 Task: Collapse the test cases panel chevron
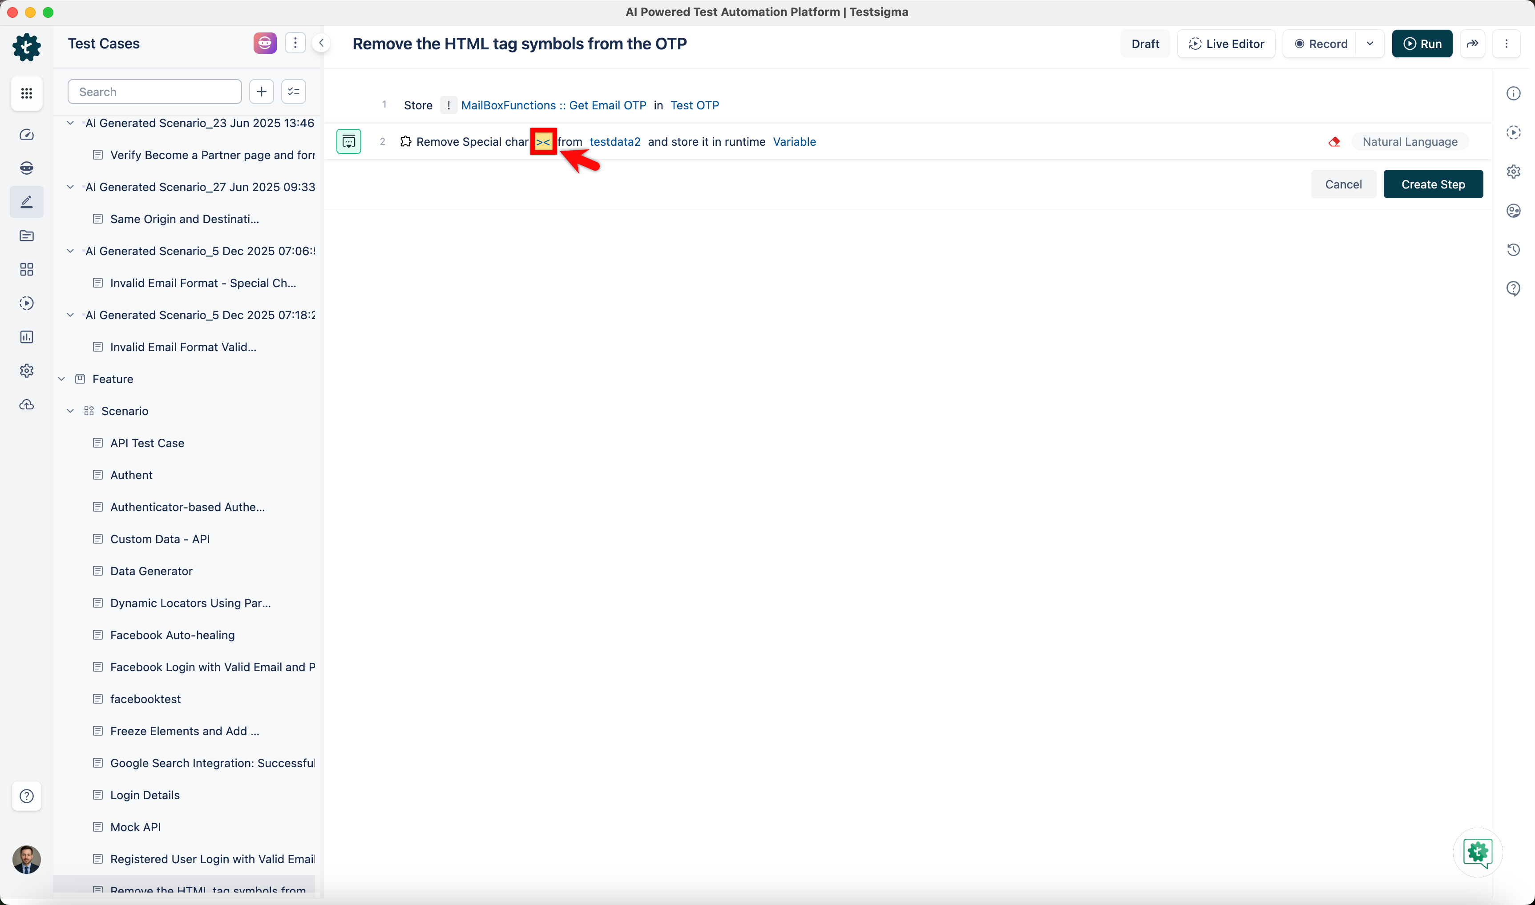coord(321,43)
